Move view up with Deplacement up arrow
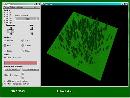 click(x=10, y=28)
